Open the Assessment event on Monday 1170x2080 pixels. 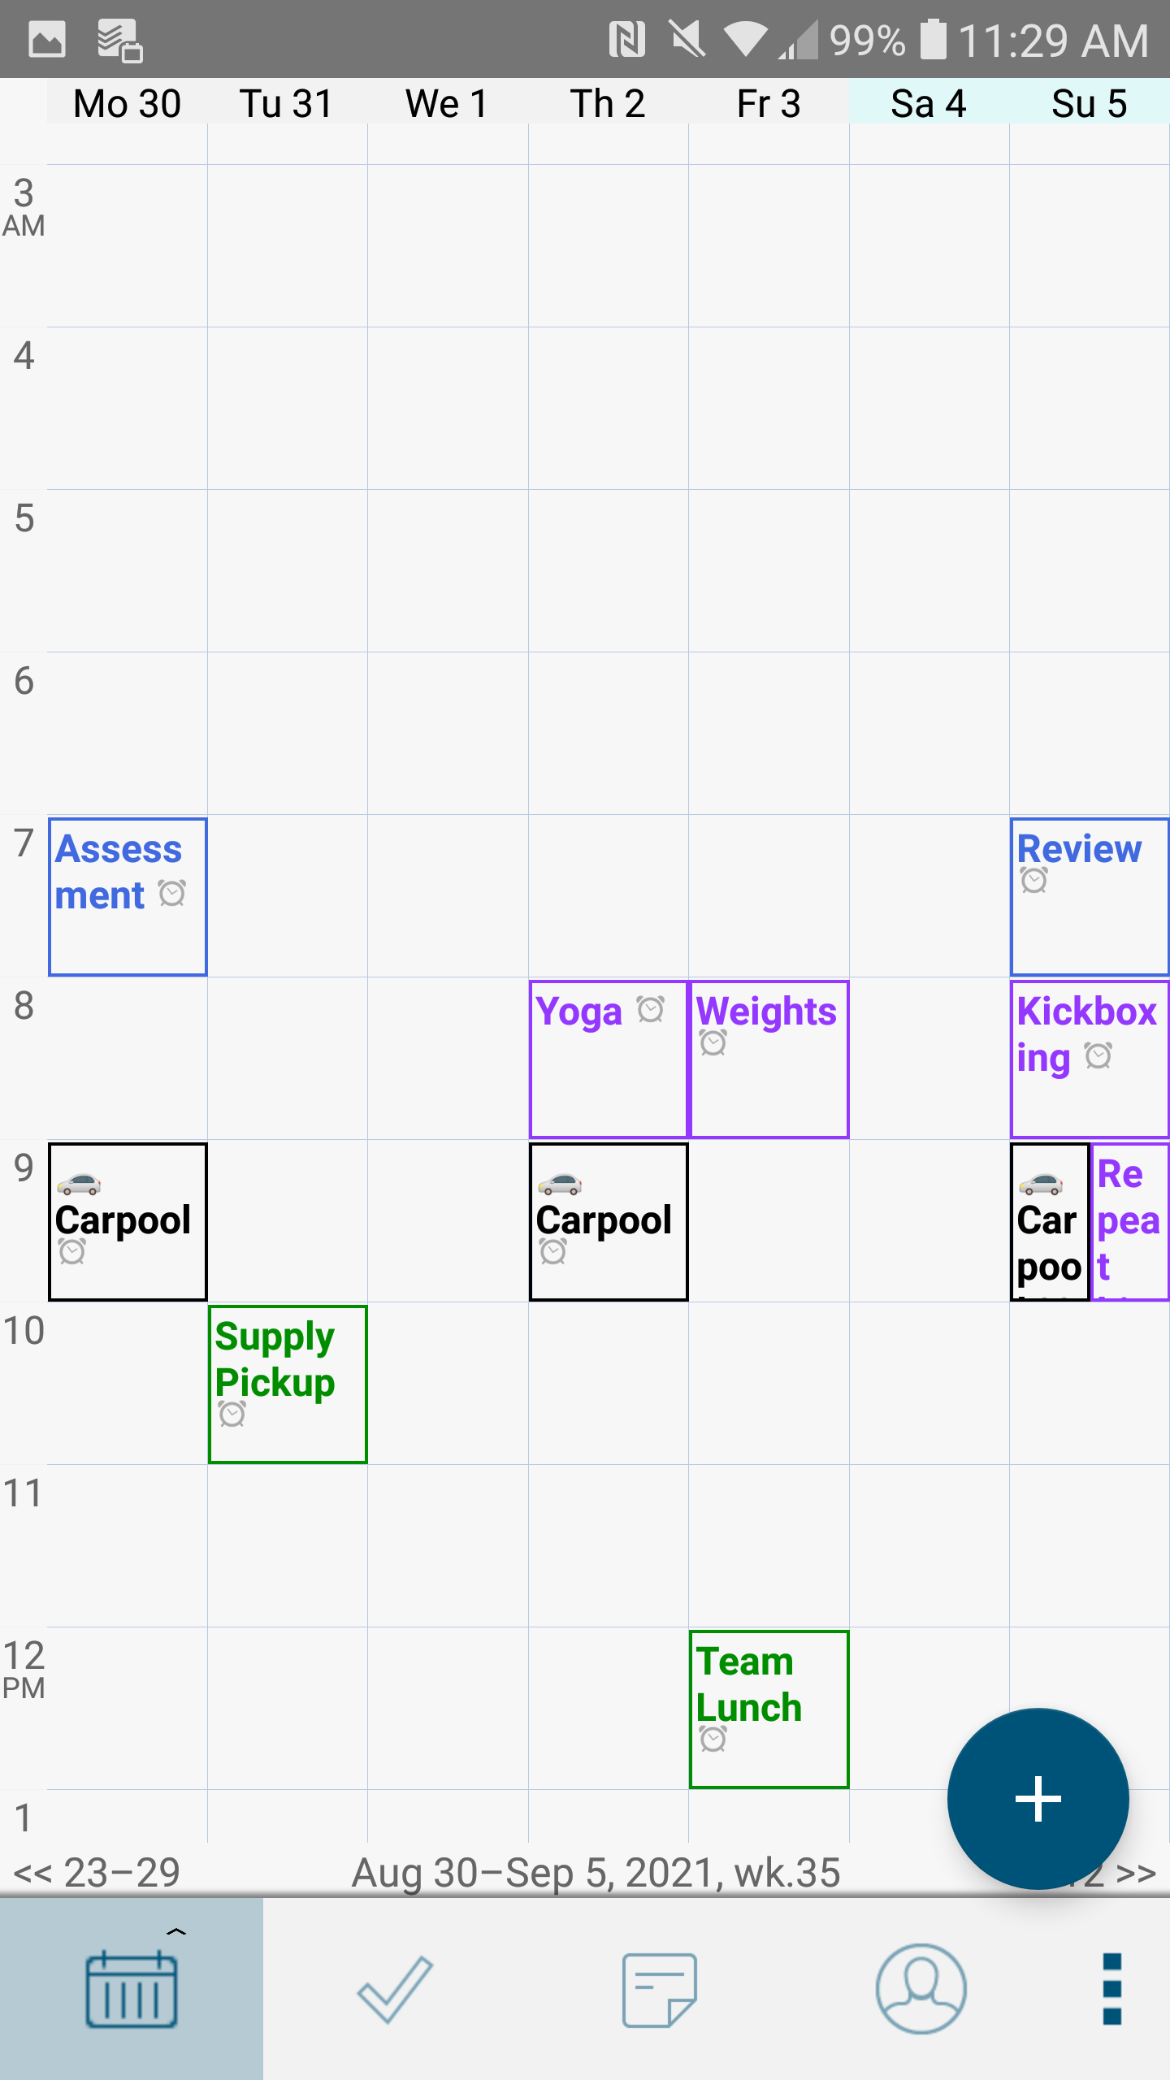[128, 896]
